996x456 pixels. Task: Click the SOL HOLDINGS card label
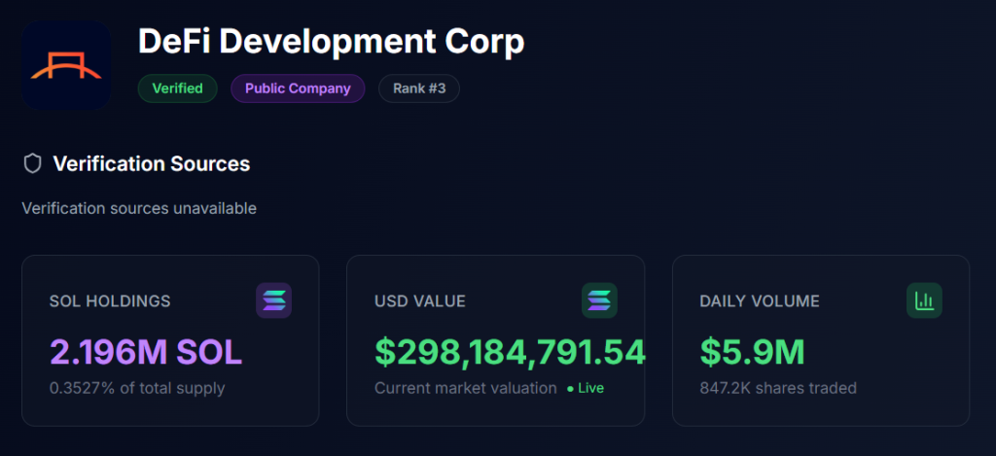coord(110,301)
